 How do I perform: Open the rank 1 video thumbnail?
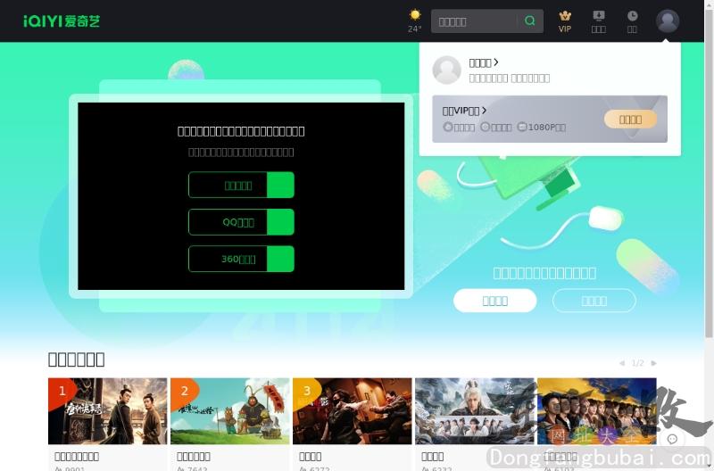107,410
